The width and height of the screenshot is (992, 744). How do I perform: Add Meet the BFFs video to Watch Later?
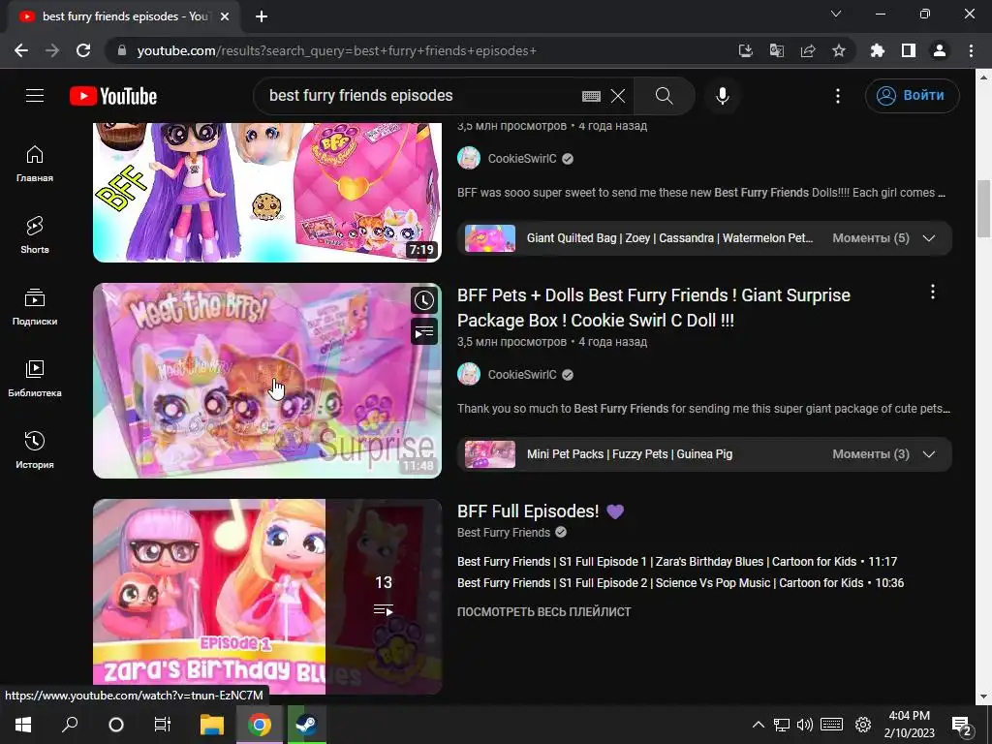[x=424, y=300]
